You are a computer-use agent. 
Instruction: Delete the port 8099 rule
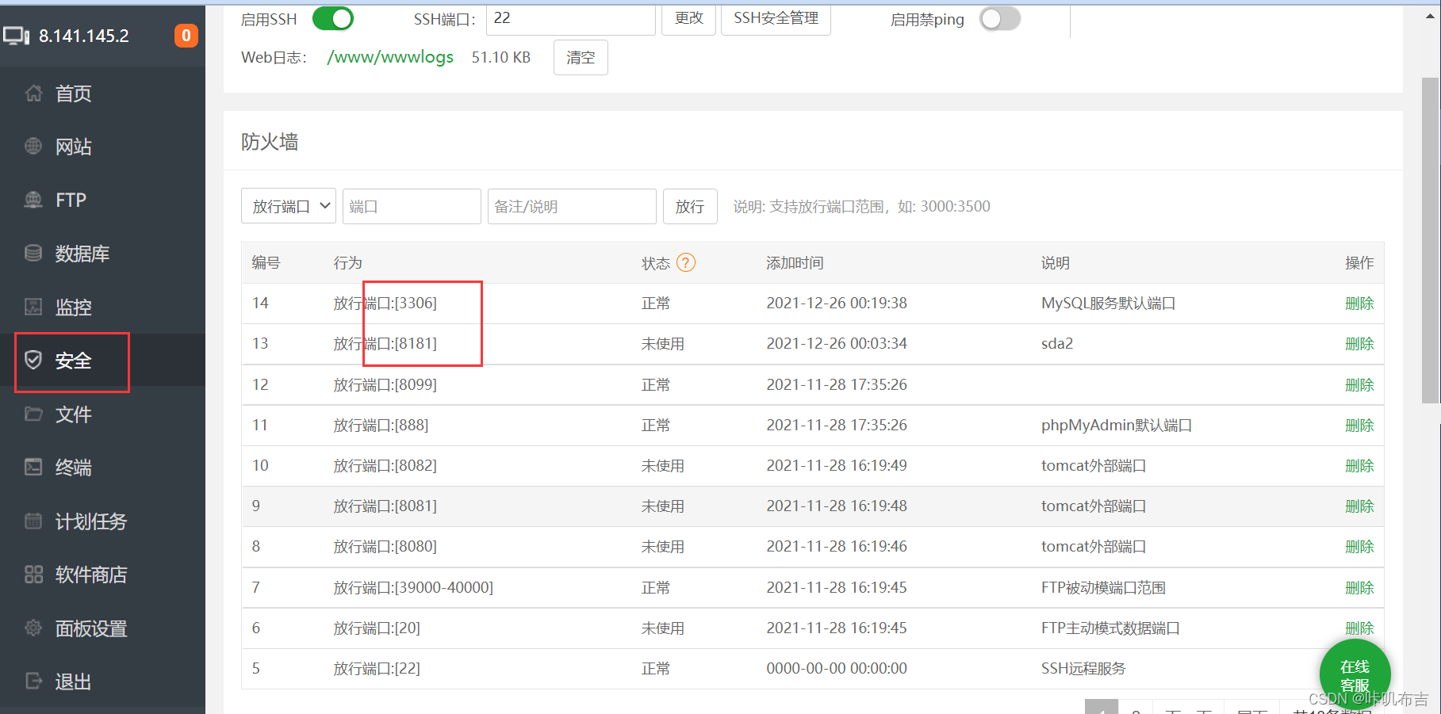coord(1359,385)
